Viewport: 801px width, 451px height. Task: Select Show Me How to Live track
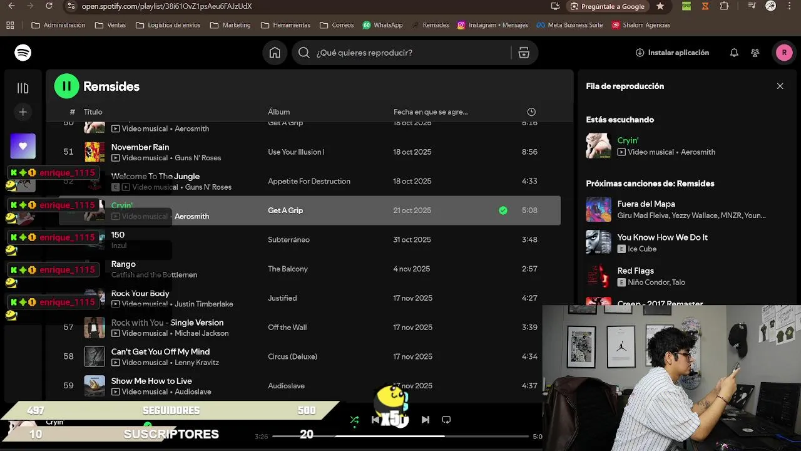151,381
